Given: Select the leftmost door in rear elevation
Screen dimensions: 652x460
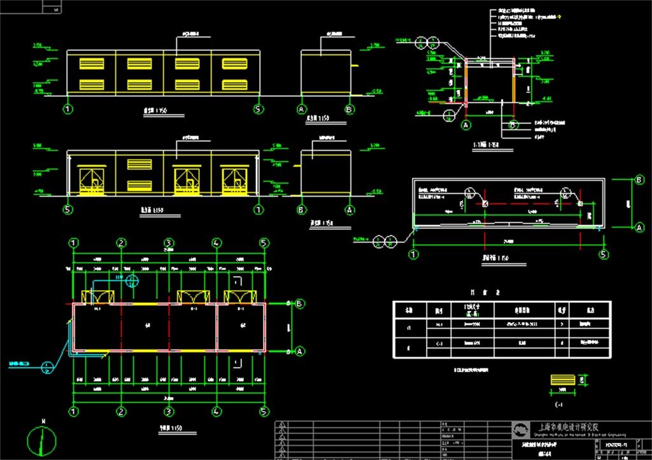Looking at the screenshot, I should tap(92, 181).
